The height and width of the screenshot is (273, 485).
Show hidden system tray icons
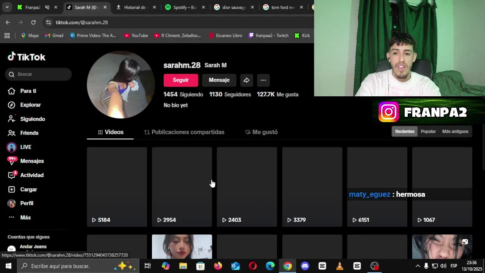(x=418, y=266)
